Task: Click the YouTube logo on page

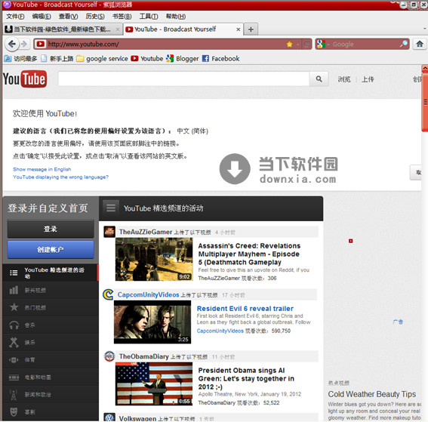Action: 25,79
